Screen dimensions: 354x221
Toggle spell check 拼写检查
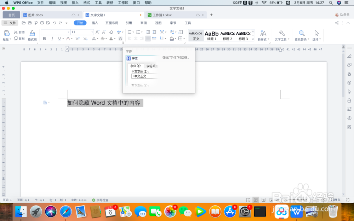coord(100,200)
